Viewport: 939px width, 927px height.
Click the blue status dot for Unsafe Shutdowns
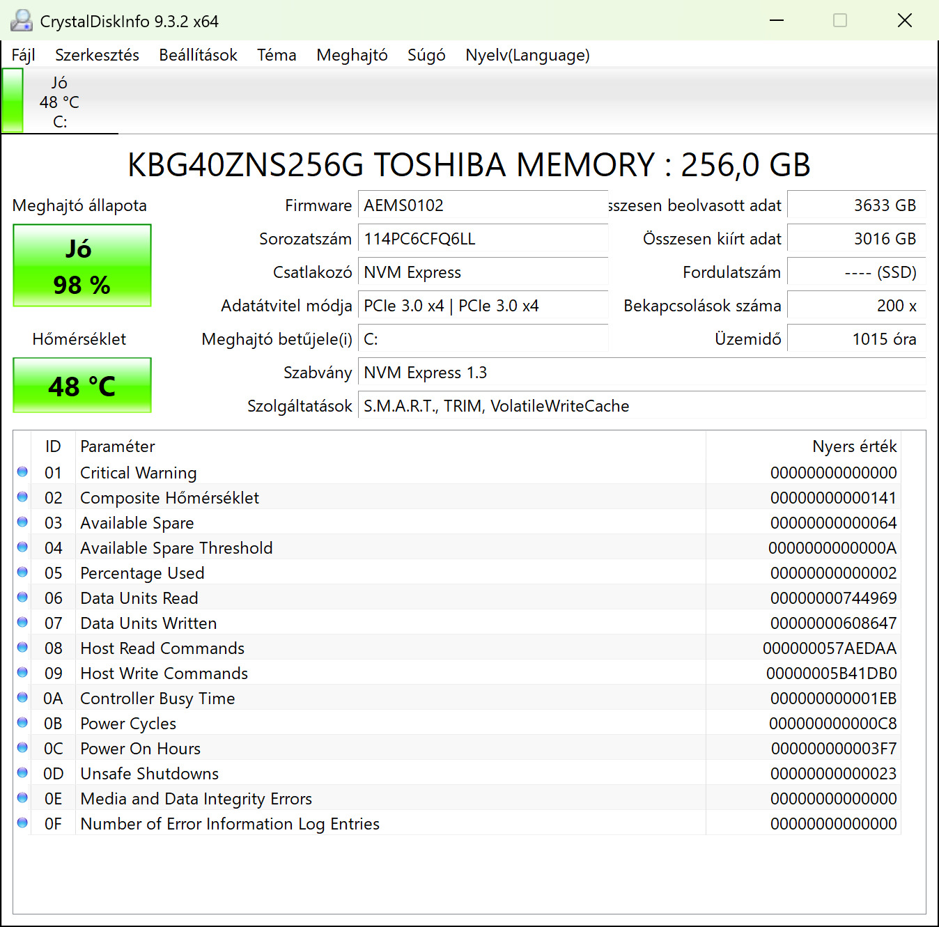(22, 773)
